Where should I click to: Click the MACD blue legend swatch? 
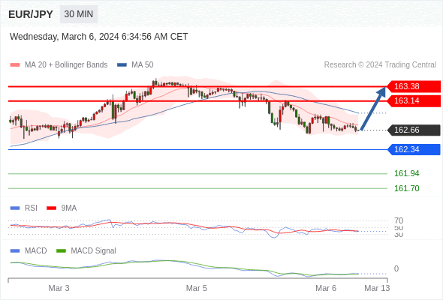pos(15,251)
